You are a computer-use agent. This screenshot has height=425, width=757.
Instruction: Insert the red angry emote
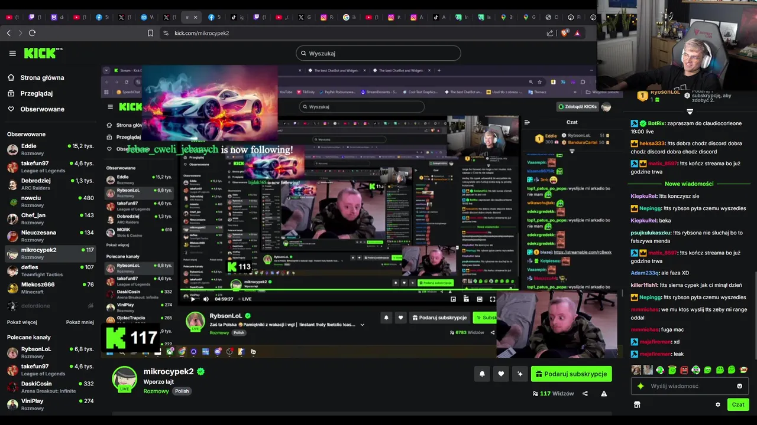point(684,370)
